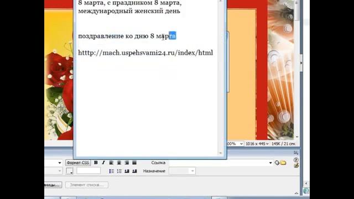
Task: Toggle Italic formatting in Properties panel
Action: [x=103, y=163]
